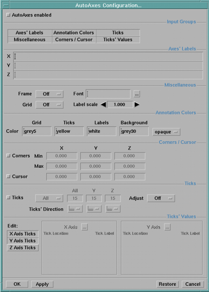The height and width of the screenshot is (292, 209).
Task: Select Y Axis Ticks edit option
Action: tap(23, 241)
